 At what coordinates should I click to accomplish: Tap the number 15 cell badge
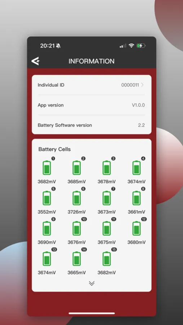[x=114, y=249]
